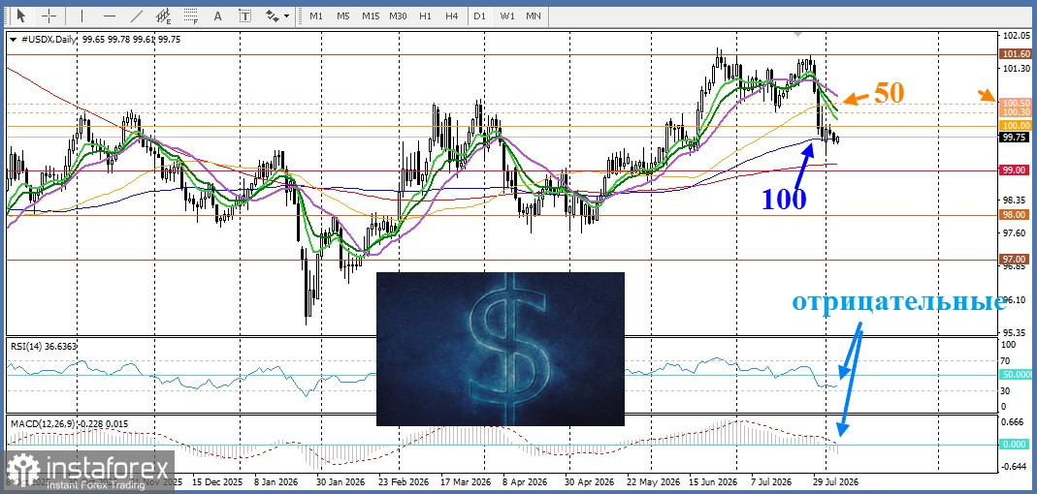The width and height of the screenshot is (1037, 494).
Task: Click the 101.60 price level label
Action: (1016, 54)
